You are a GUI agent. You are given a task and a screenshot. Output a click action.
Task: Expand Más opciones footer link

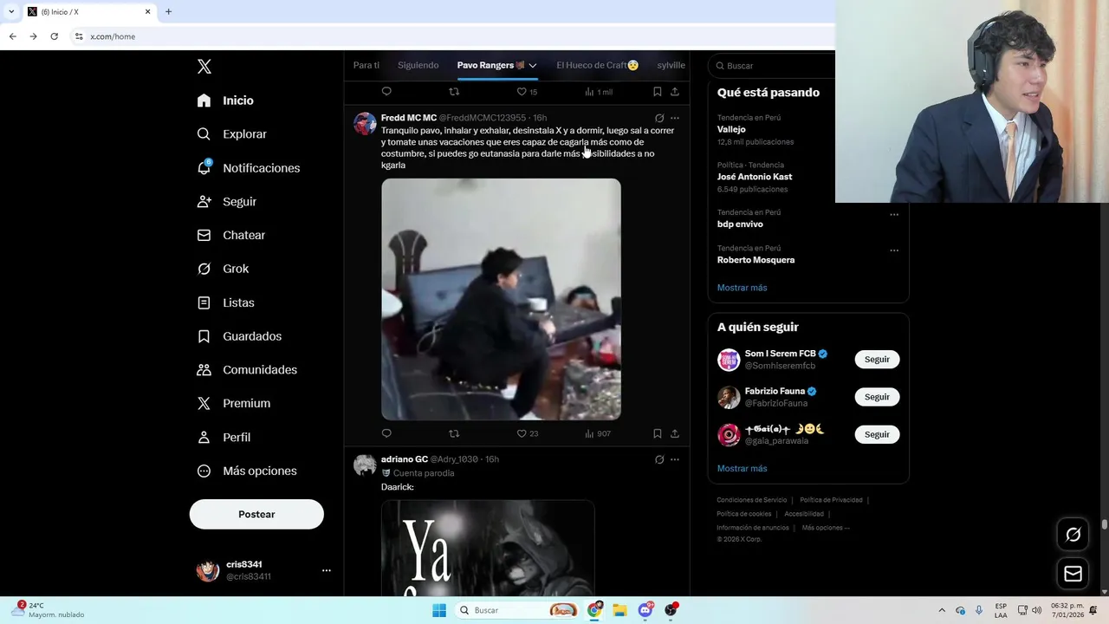click(826, 528)
